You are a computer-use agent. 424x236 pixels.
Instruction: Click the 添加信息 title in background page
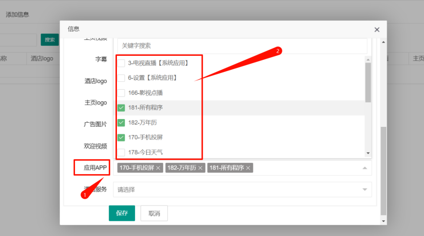pyautogui.click(x=17, y=15)
